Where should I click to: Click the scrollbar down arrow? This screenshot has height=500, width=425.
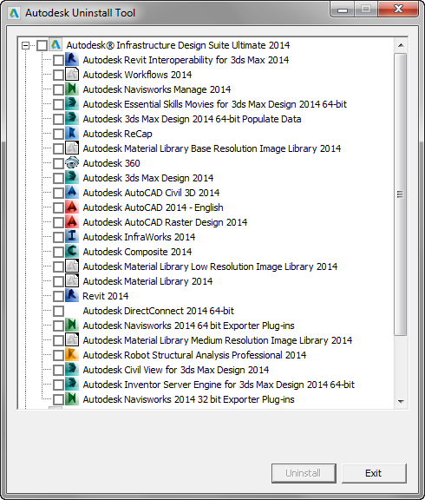pyautogui.click(x=401, y=401)
